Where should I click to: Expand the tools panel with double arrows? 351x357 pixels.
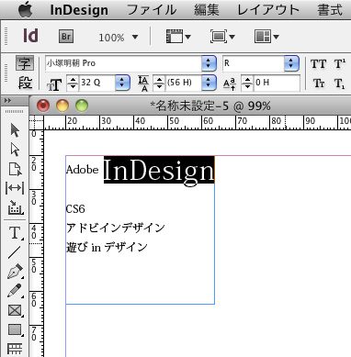tap(8, 101)
